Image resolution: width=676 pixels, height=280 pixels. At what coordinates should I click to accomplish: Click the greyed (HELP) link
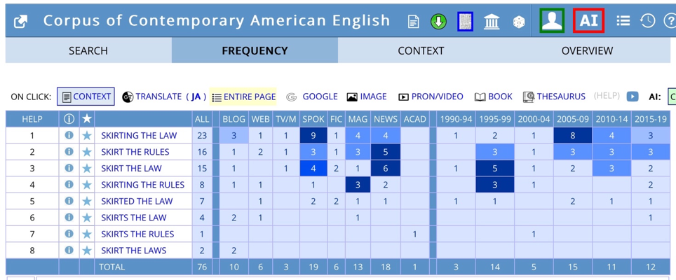point(606,96)
